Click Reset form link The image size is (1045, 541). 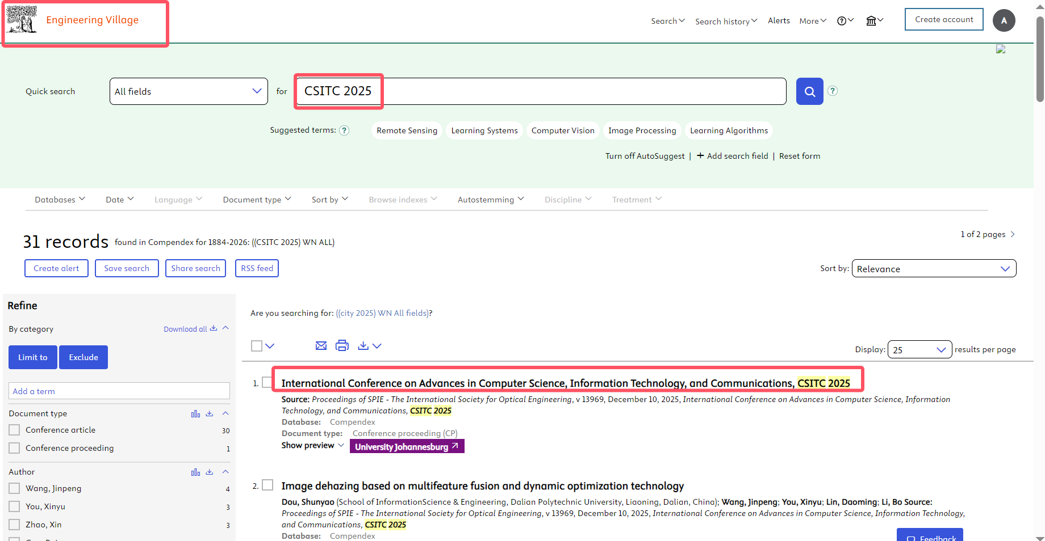(x=800, y=156)
